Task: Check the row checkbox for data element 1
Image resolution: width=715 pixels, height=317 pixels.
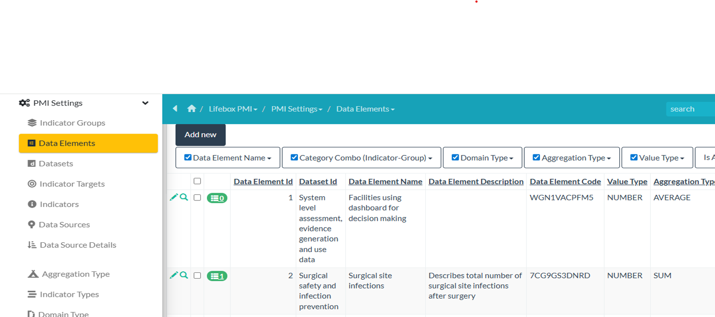Action: click(x=197, y=198)
